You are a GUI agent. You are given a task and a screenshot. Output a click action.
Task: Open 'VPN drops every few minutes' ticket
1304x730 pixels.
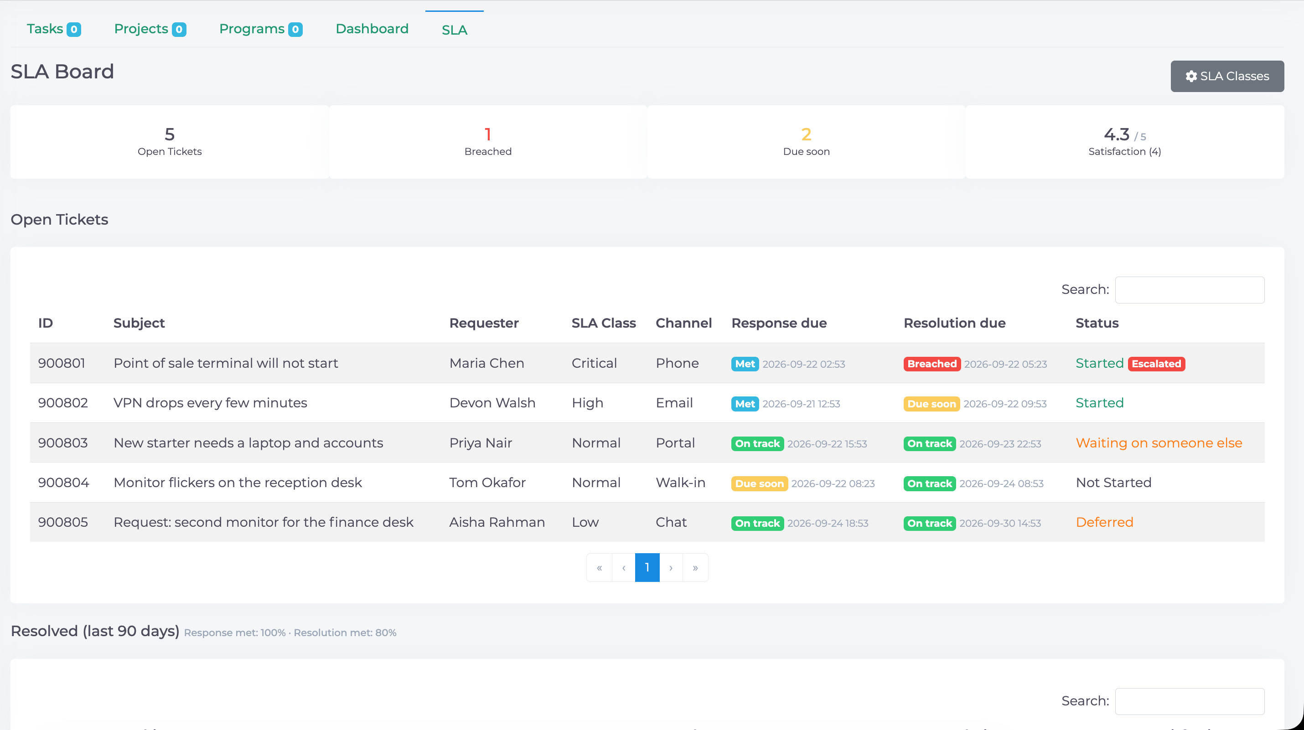coord(210,403)
